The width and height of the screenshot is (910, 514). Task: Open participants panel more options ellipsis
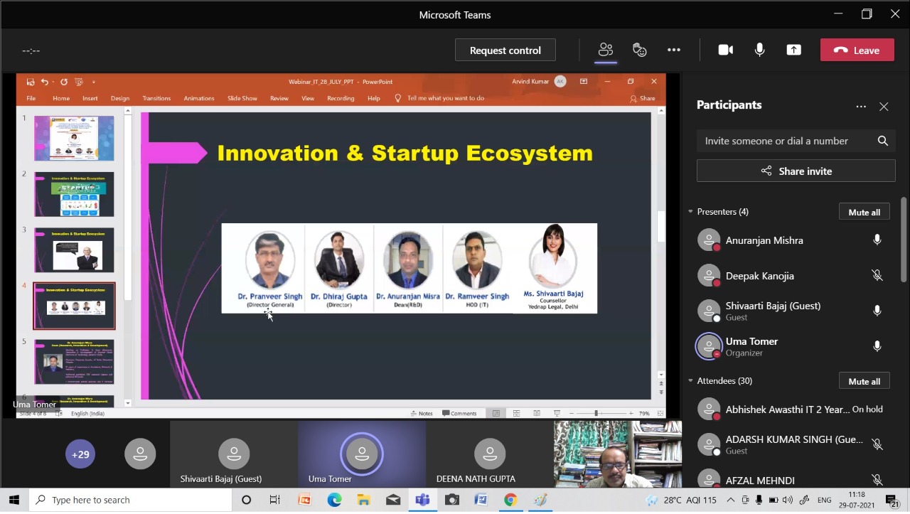click(861, 106)
